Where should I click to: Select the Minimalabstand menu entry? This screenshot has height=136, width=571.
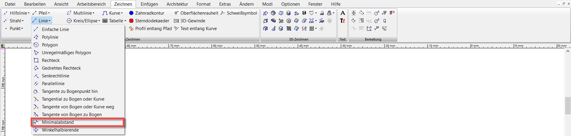(78, 122)
